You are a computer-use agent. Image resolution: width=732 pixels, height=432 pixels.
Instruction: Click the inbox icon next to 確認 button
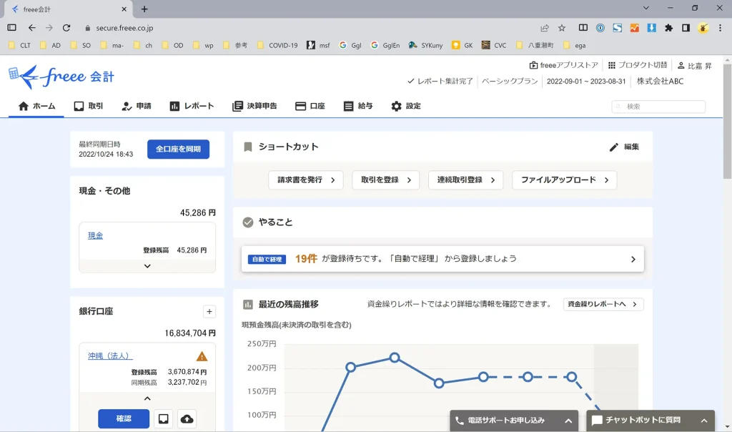coord(164,419)
